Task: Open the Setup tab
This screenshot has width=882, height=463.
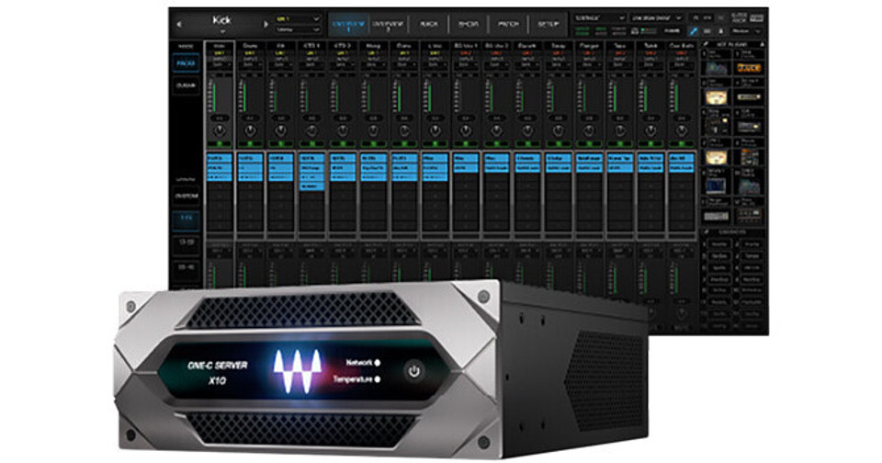Action: pos(548,24)
